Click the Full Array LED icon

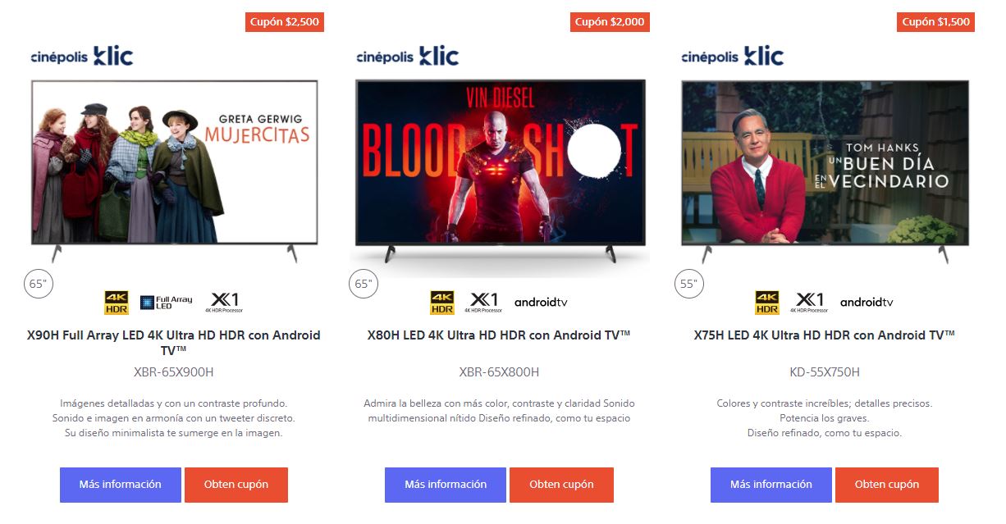pyautogui.click(x=167, y=303)
